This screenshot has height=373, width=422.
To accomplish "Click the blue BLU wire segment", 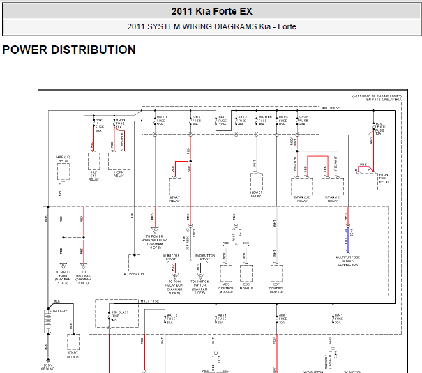I will pyautogui.click(x=348, y=240).
